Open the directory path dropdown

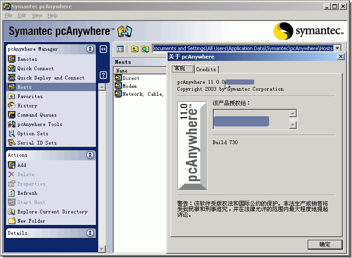tap(337, 48)
